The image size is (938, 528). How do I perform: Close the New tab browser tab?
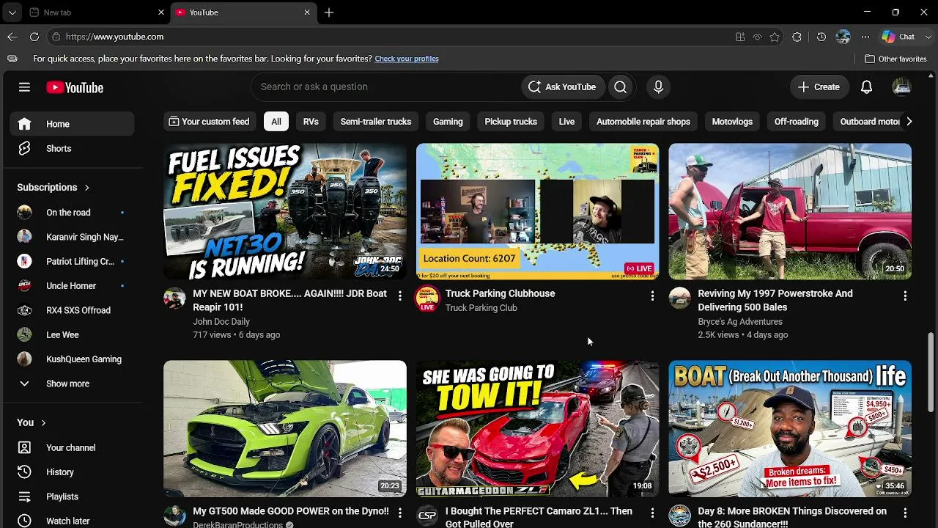(x=161, y=12)
